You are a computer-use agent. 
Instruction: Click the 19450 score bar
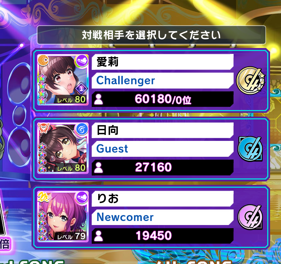pos(162,236)
